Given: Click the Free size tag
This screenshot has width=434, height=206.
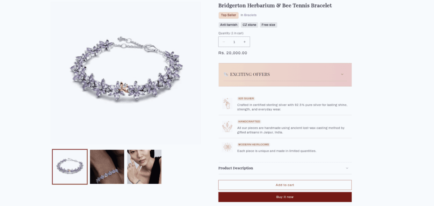Looking at the screenshot, I should click(x=268, y=25).
